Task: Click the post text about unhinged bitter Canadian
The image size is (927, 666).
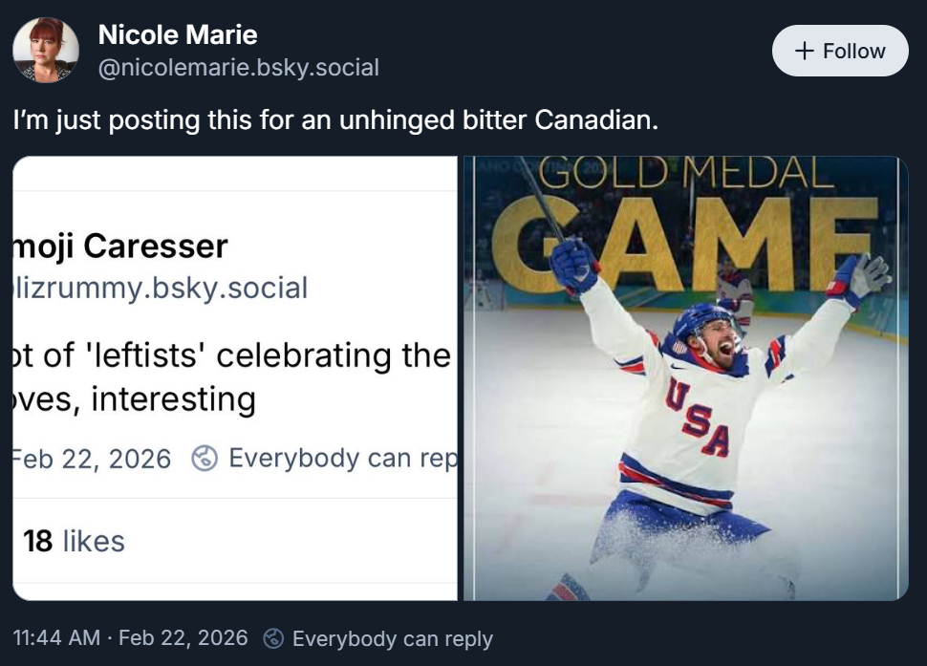Action: 336,122
